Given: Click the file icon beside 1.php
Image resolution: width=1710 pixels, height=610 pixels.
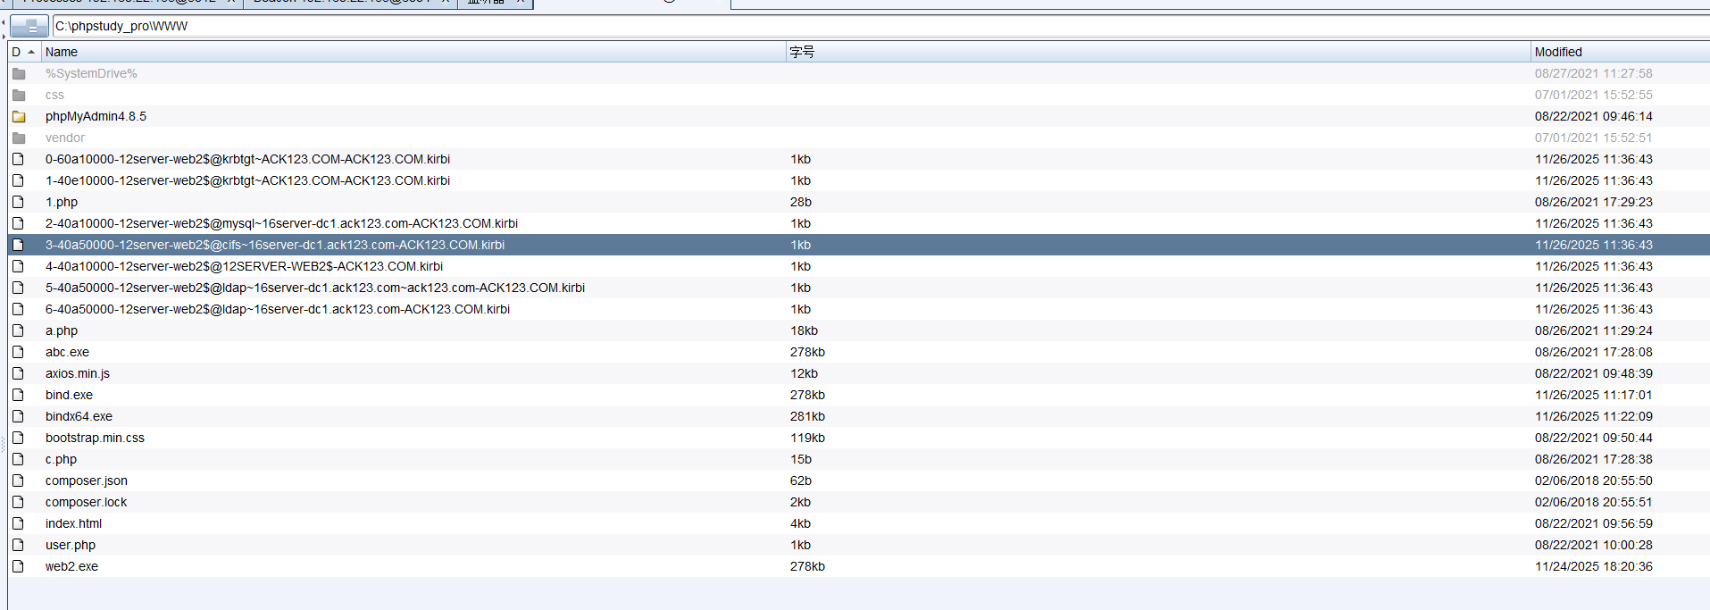Looking at the screenshot, I should (18, 202).
